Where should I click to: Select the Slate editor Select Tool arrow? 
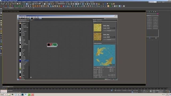[18, 18]
